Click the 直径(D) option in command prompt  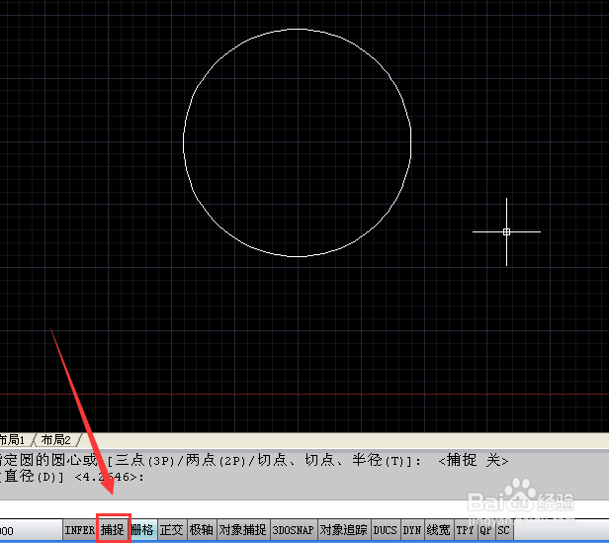click(34, 477)
